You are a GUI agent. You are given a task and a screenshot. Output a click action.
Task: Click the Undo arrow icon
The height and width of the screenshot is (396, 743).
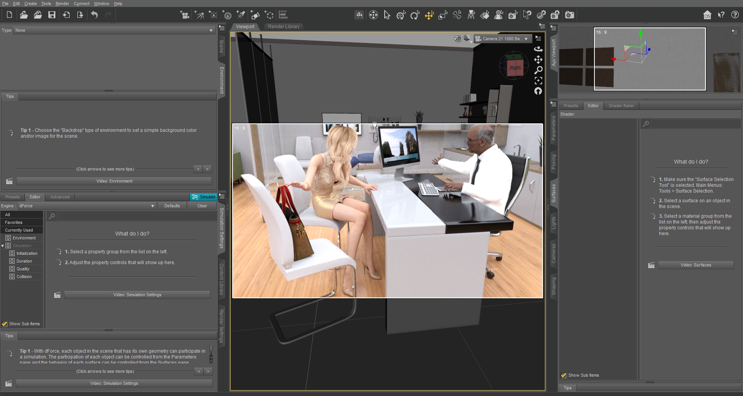click(x=94, y=15)
